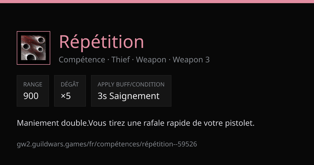Viewport: 314px width, 165px height.
Task: Click the Répétition skill icon
Action: point(33,48)
